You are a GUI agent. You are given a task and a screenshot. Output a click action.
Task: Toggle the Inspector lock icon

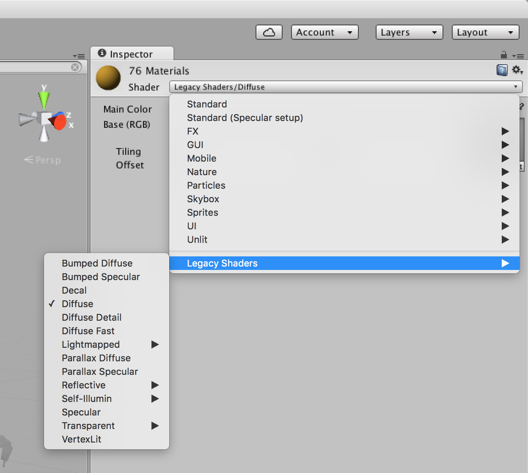(503, 55)
